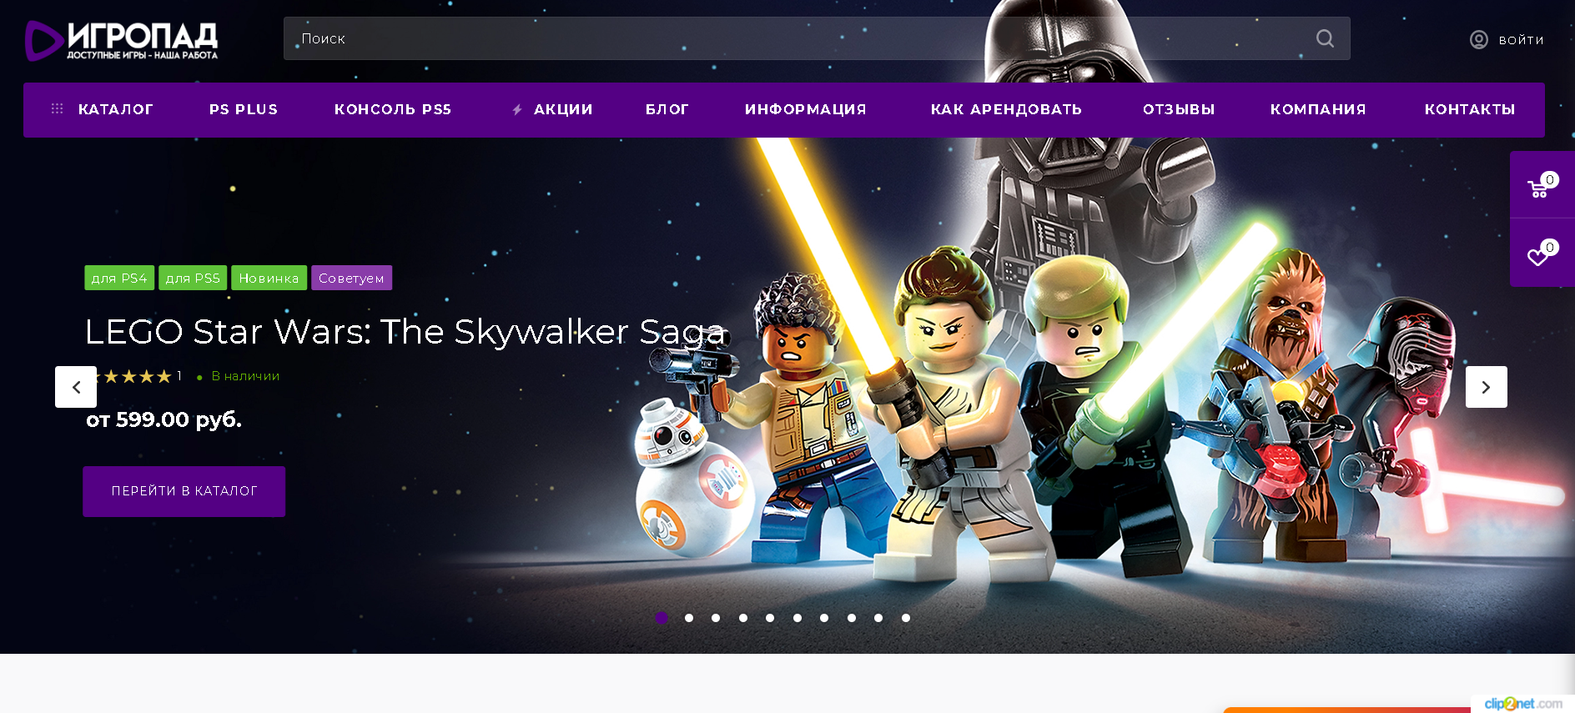This screenshot has height=713, width=1575.
Task: Open the Блог menu item
Action: point(667,109)
